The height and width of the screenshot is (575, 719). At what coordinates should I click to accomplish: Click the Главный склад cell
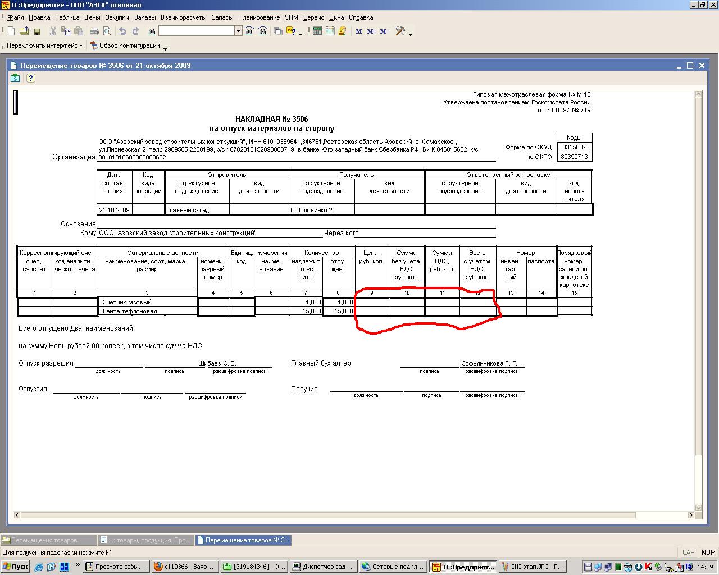tap(197, 210)
